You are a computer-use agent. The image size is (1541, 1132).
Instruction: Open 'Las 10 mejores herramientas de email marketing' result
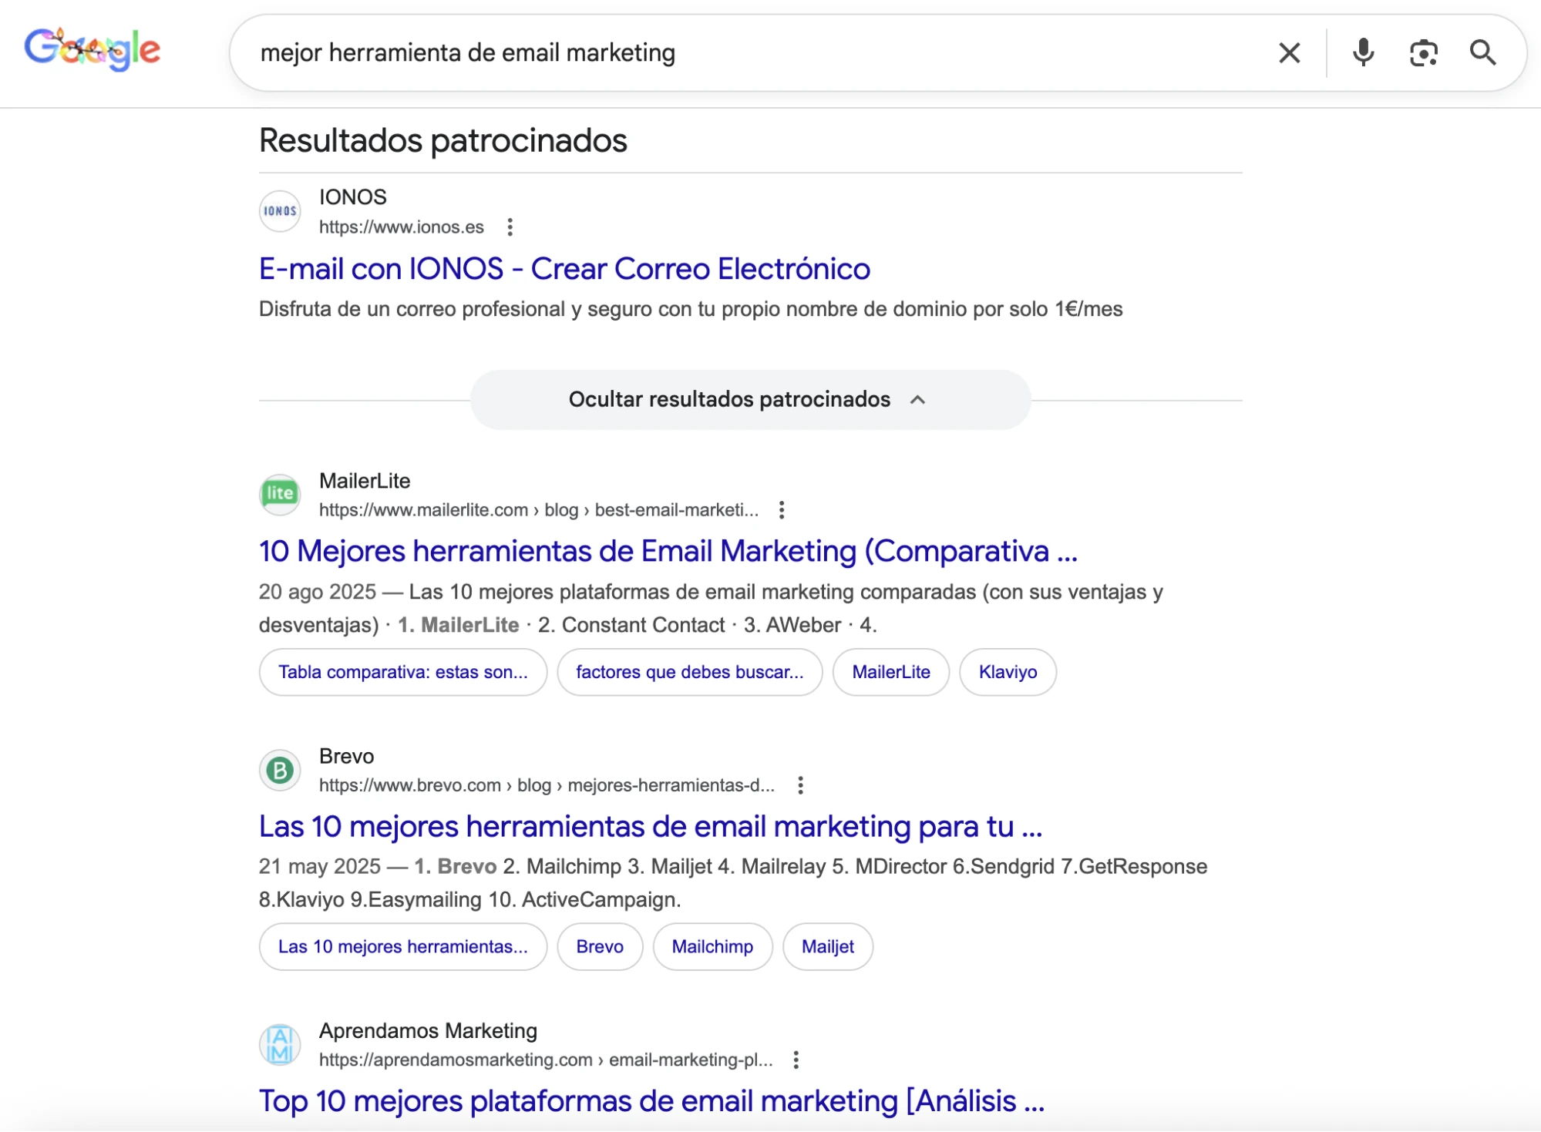click(651, 827)
